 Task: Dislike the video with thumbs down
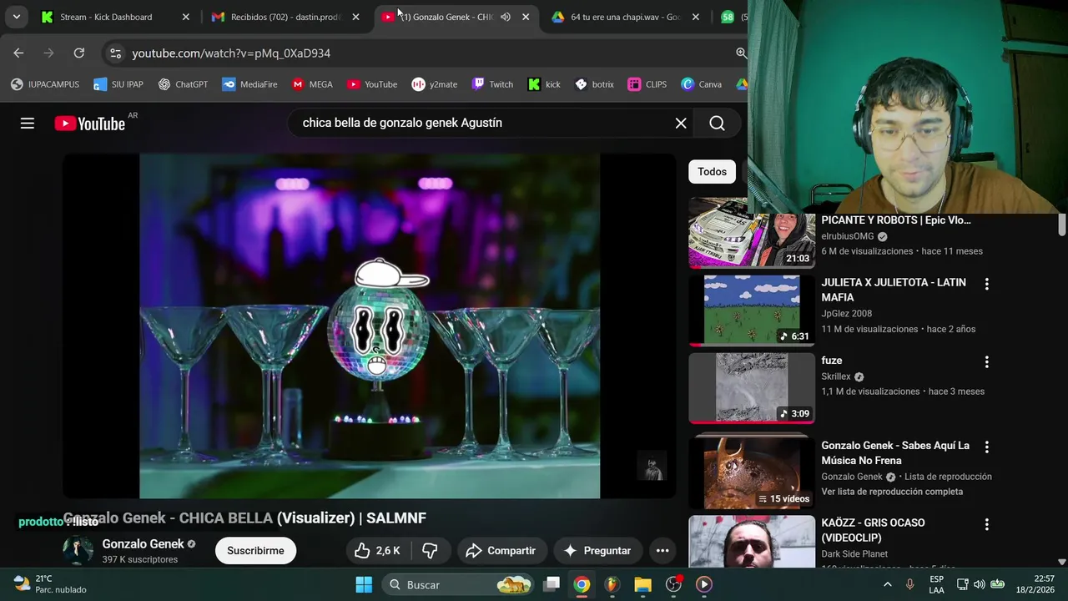pos(431,551)
